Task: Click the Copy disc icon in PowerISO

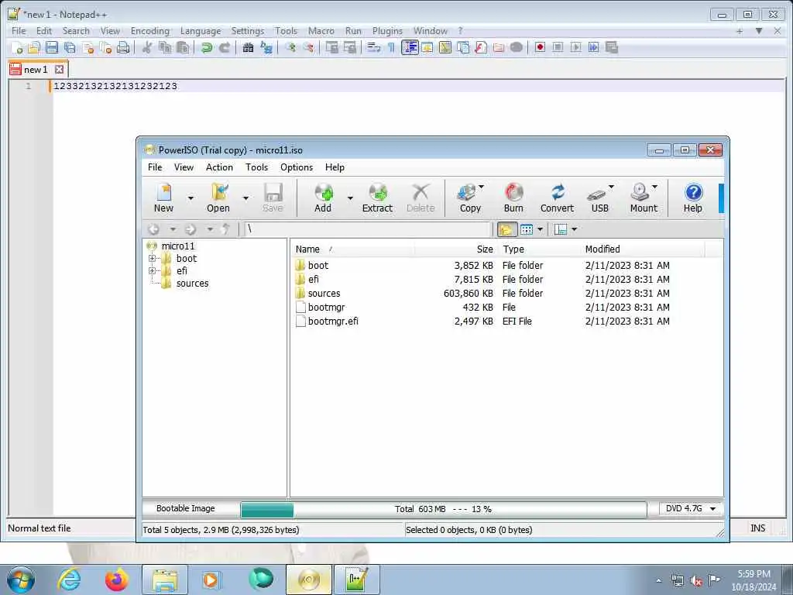Action: coord(470,198)
